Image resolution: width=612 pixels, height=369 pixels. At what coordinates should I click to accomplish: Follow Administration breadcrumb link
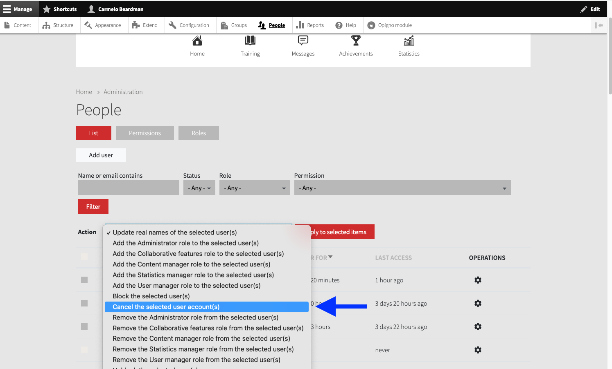tap(123, 92)
